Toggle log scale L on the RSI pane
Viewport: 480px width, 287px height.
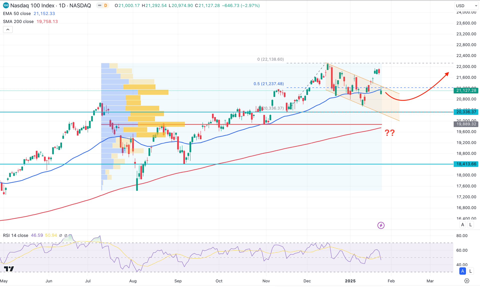470,271
